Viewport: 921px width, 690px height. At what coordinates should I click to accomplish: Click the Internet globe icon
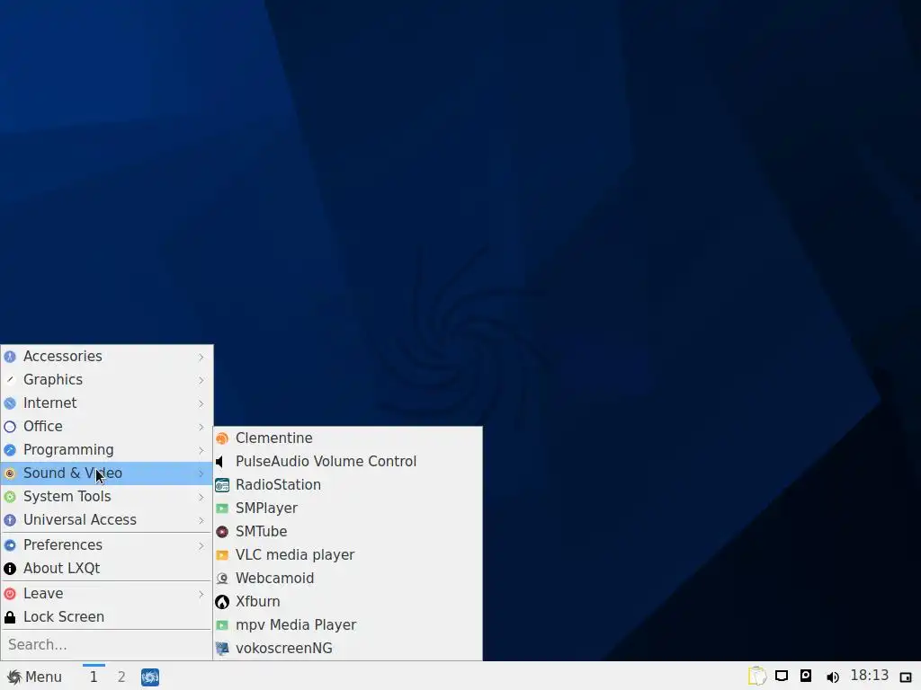[x=10, y=403]
